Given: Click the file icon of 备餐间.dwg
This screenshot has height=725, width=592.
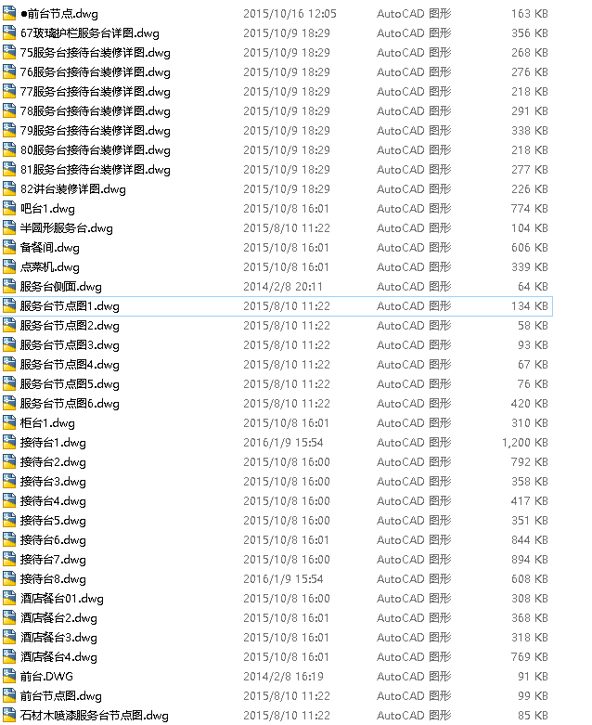Looking at the screenshot, I should [9, 247].
